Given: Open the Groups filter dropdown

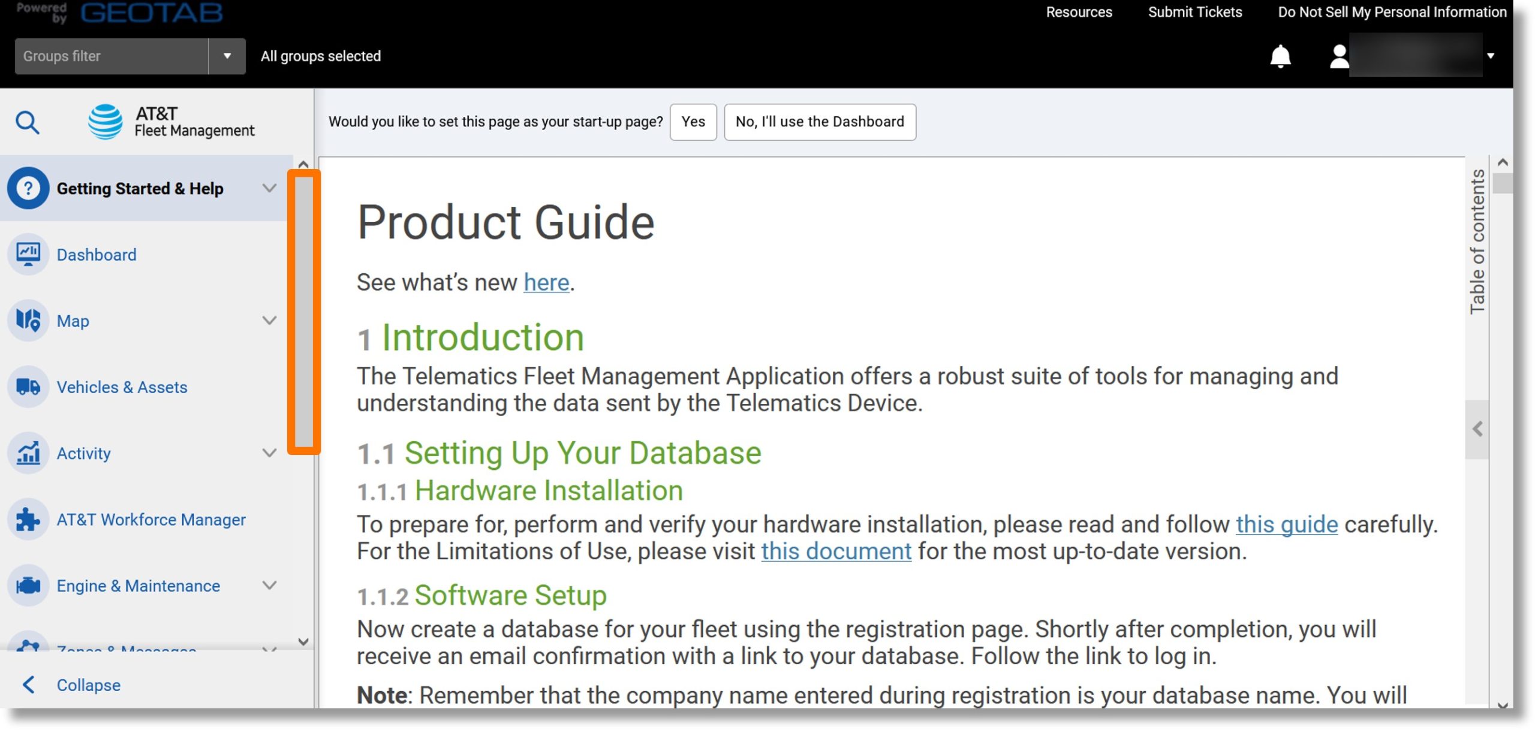Looking at the screenshot, I should [227, 56].
